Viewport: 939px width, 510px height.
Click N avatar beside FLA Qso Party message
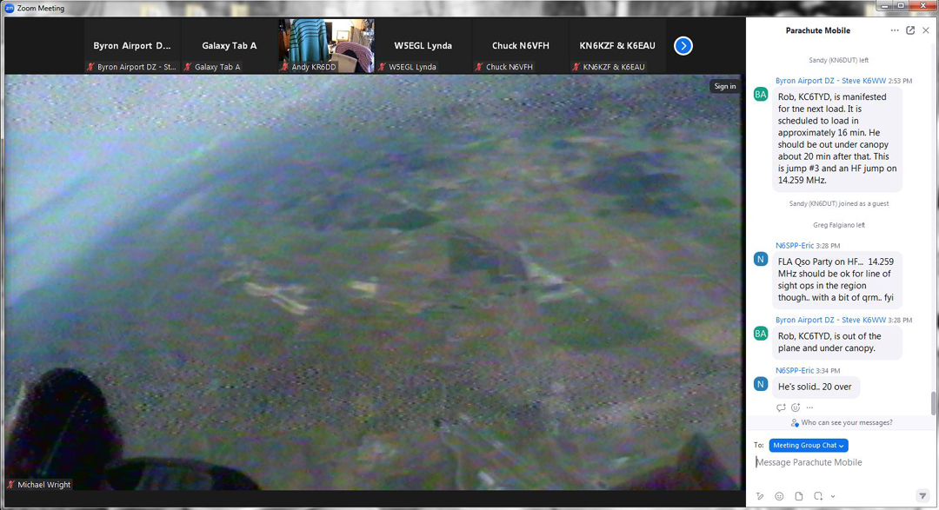click(761, 259)
